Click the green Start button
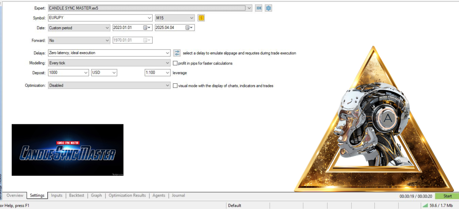 [x=447, y=196]
